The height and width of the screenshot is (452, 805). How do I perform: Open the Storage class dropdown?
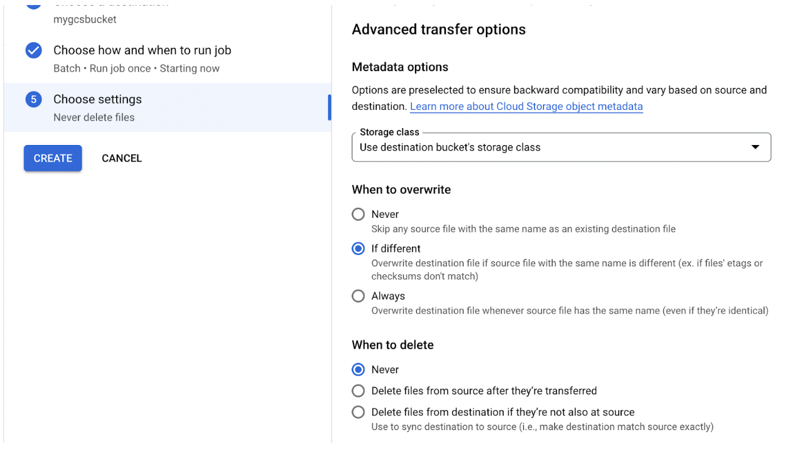pyautogui.click(x=561, y=147)
